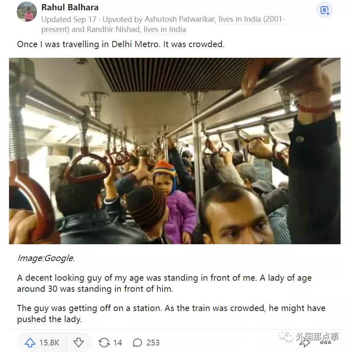Click the follow user icon at top right
The height and width of the screenshot is (352, 350).
(325, 10)
